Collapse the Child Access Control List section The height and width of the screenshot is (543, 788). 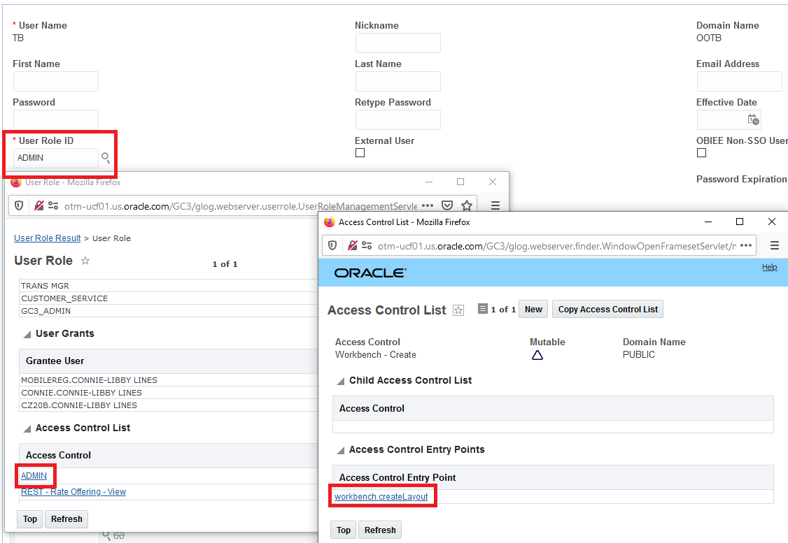point(340,382)
